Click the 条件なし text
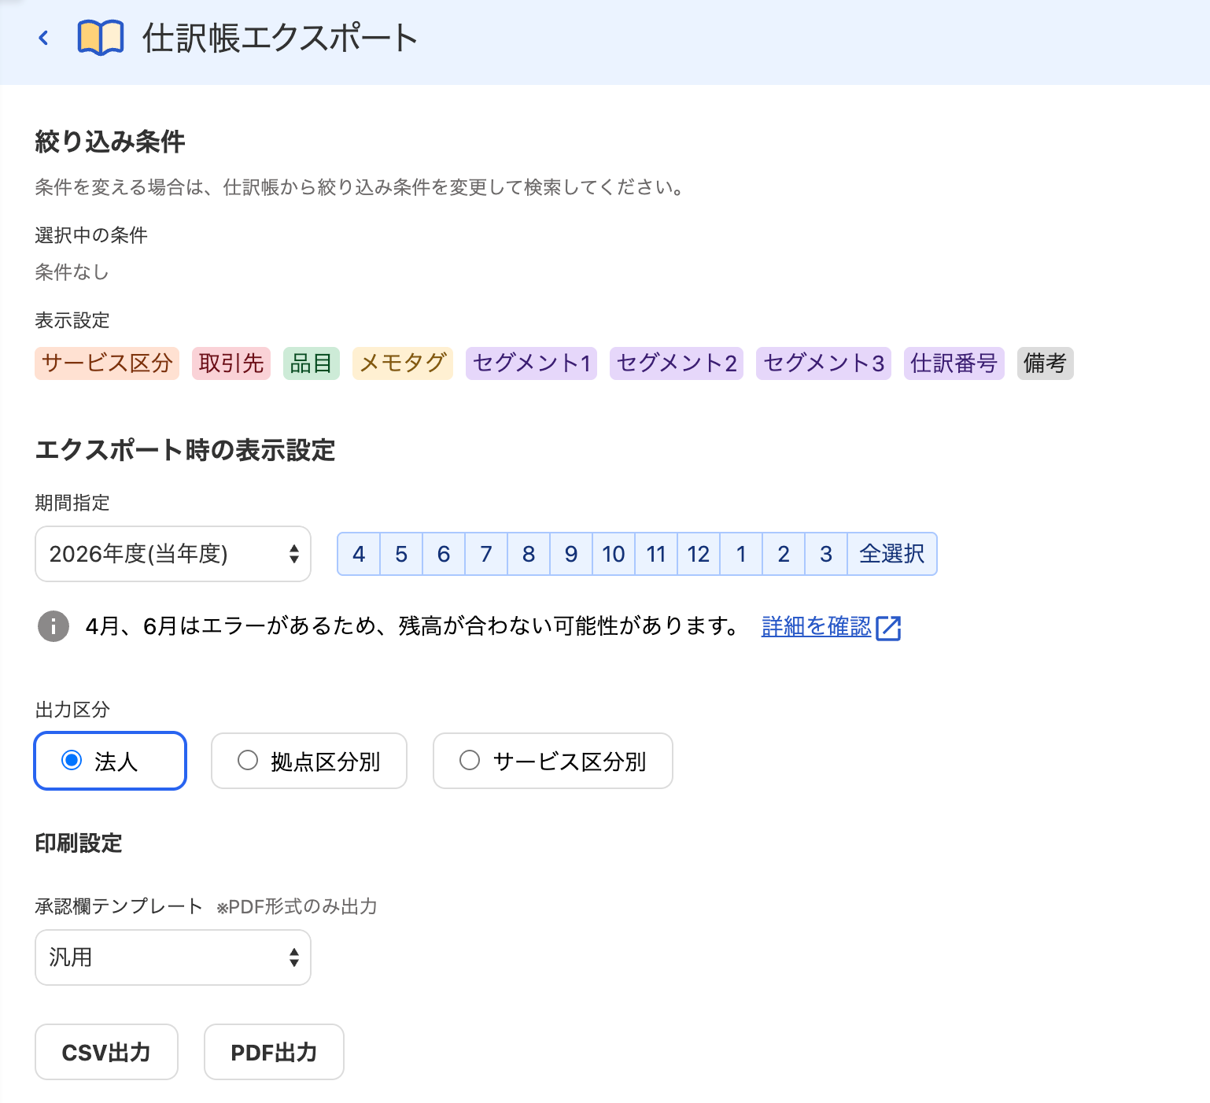 72,272
